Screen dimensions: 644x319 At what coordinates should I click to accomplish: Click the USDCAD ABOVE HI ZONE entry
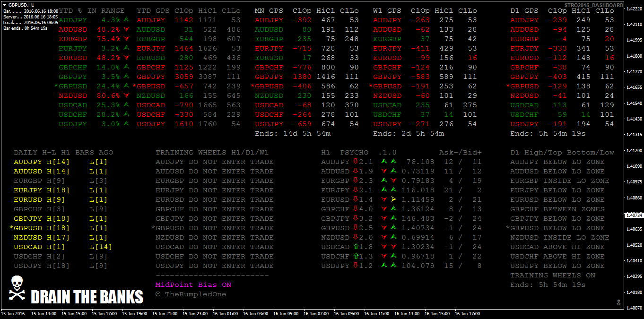tap(557, 247)
